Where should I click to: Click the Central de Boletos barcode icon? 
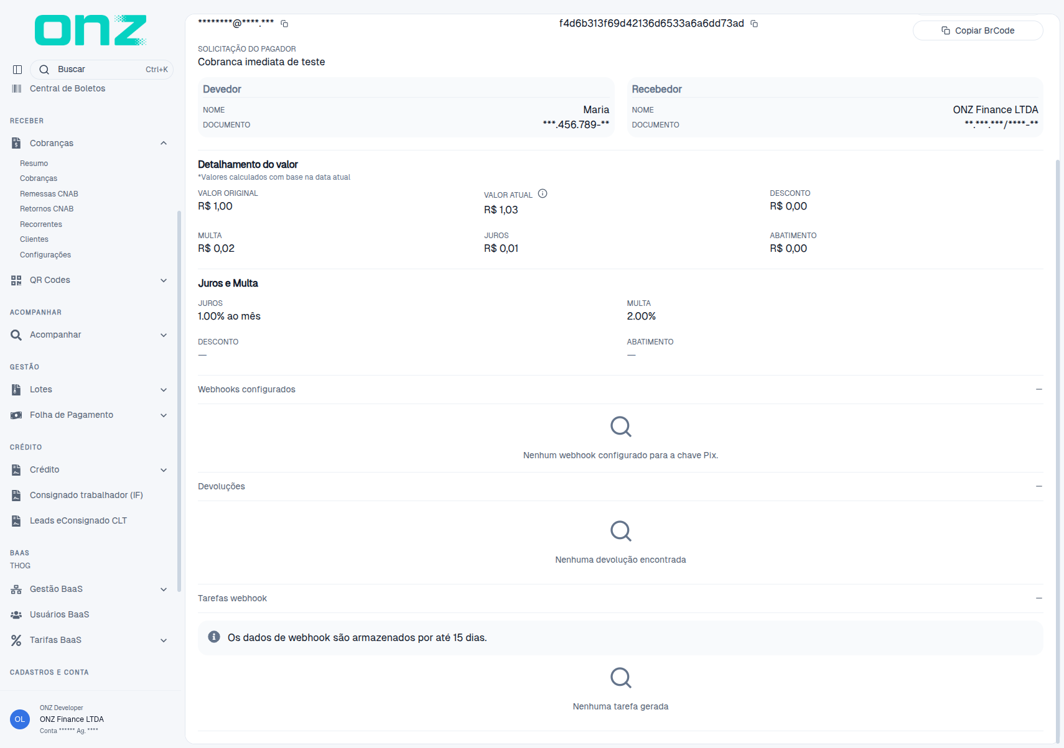16,88
